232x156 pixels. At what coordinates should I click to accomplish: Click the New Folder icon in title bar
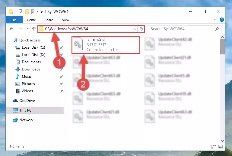27,11
